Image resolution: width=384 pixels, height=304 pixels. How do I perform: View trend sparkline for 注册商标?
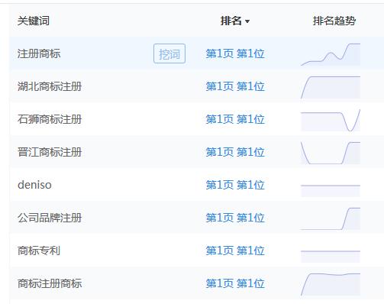coord(331,54)
